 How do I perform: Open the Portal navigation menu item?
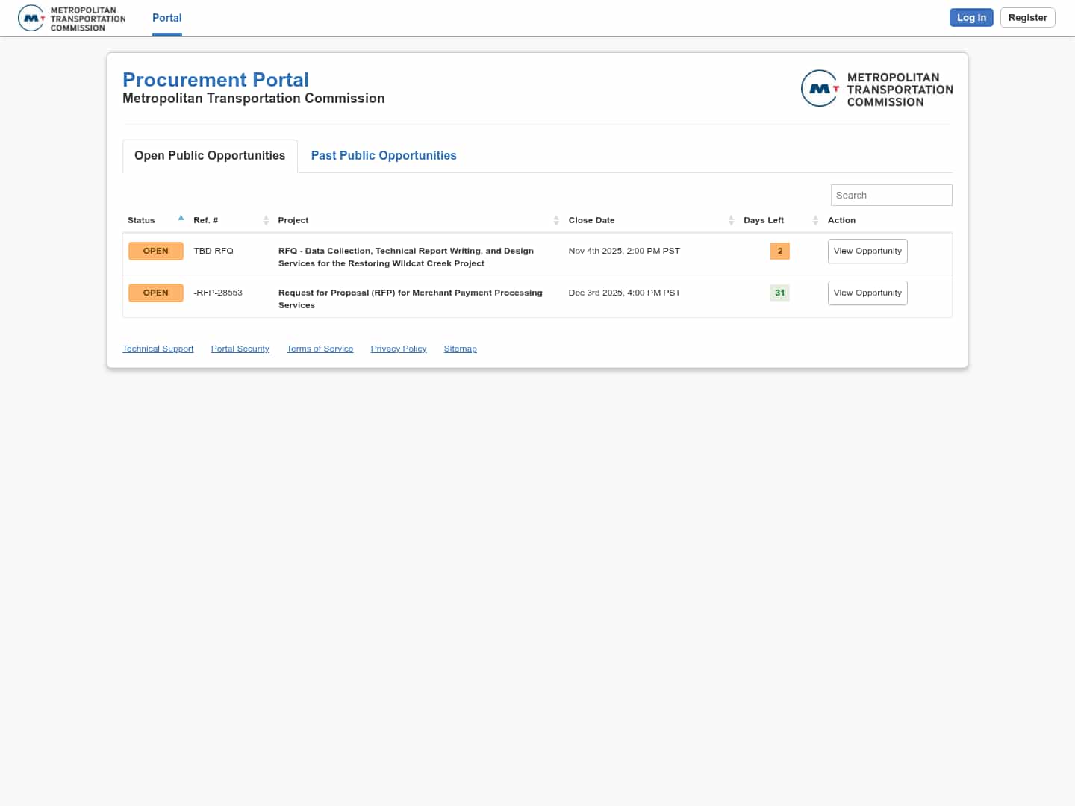166,18
